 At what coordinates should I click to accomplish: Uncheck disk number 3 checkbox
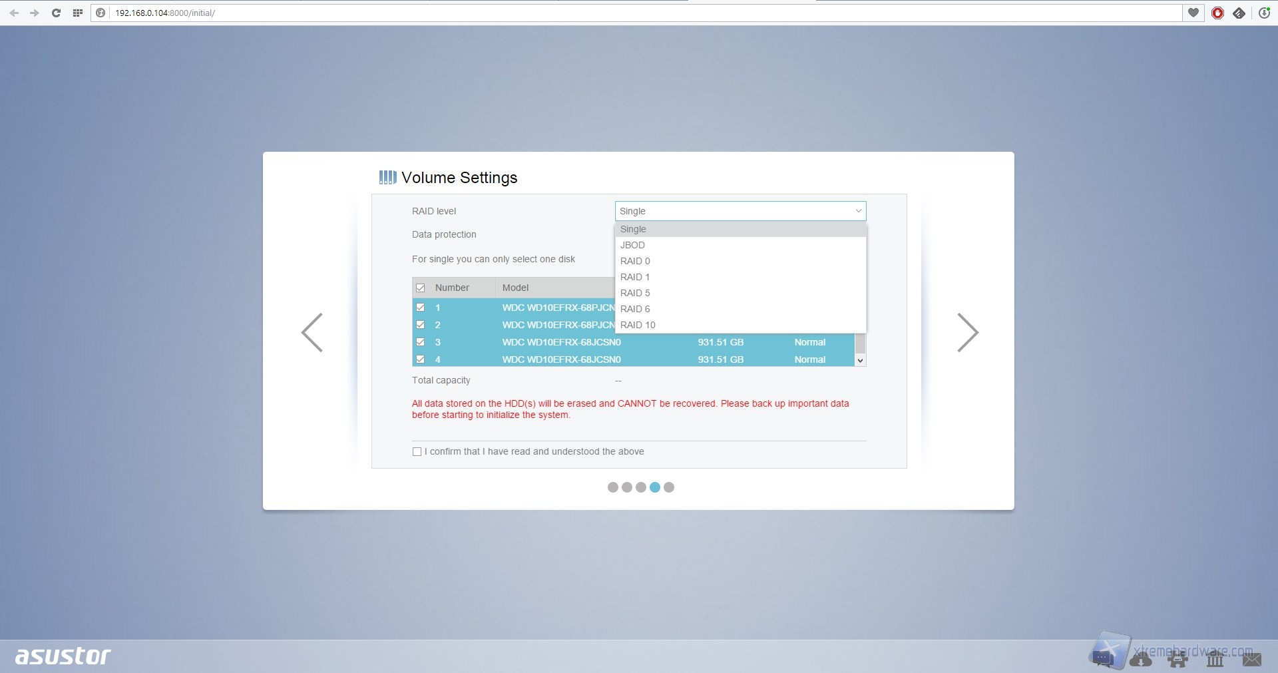coord(420,342)
